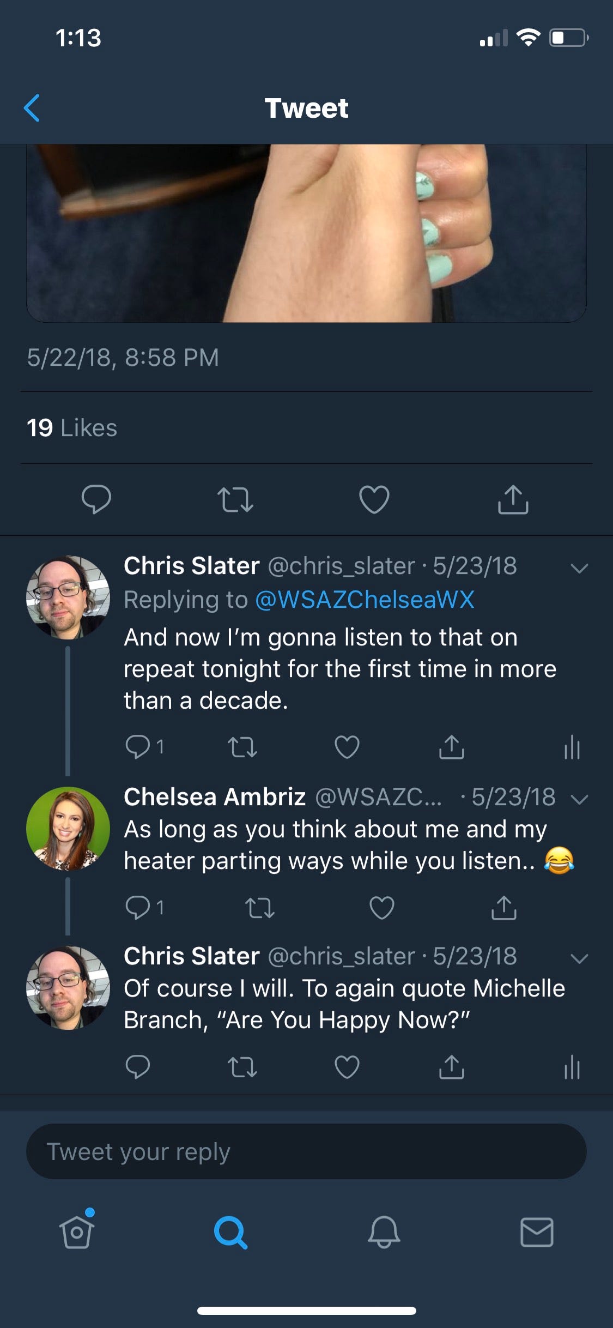Open options chevron on Chris Slater's first reply
This screenshot has width=613, height=1328.
pos(579,568)
